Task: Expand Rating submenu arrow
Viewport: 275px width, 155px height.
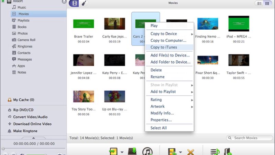Action: pyautogui.click(x=192, y=100)
